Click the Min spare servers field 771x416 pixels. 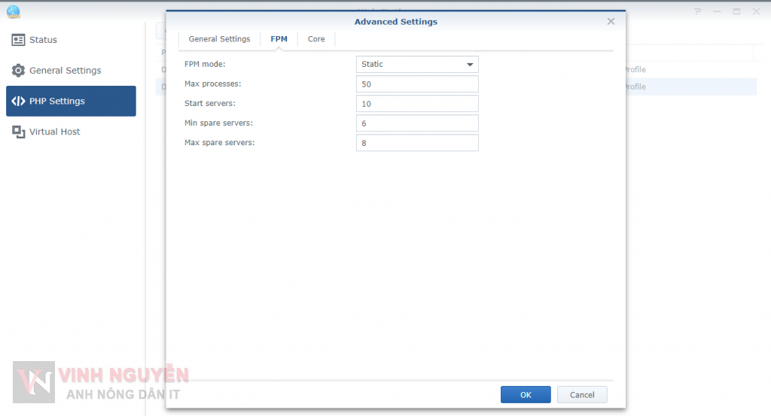click(417, 123)
